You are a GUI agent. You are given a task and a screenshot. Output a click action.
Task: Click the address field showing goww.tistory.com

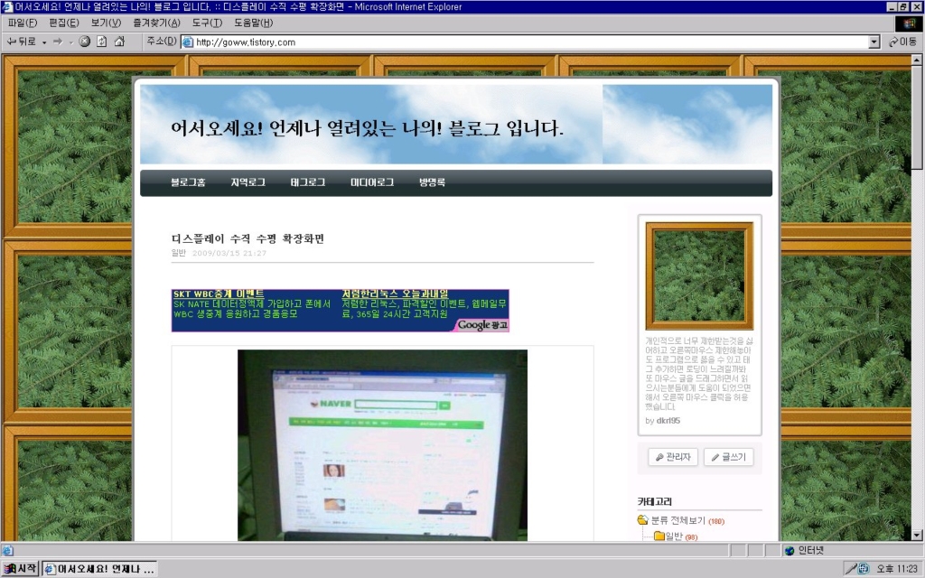pos(525,42)
